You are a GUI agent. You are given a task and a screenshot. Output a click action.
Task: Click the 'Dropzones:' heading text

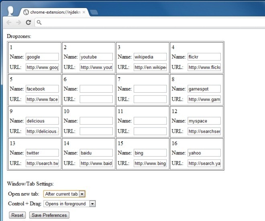pyautogui.click(x=19, y=36)
